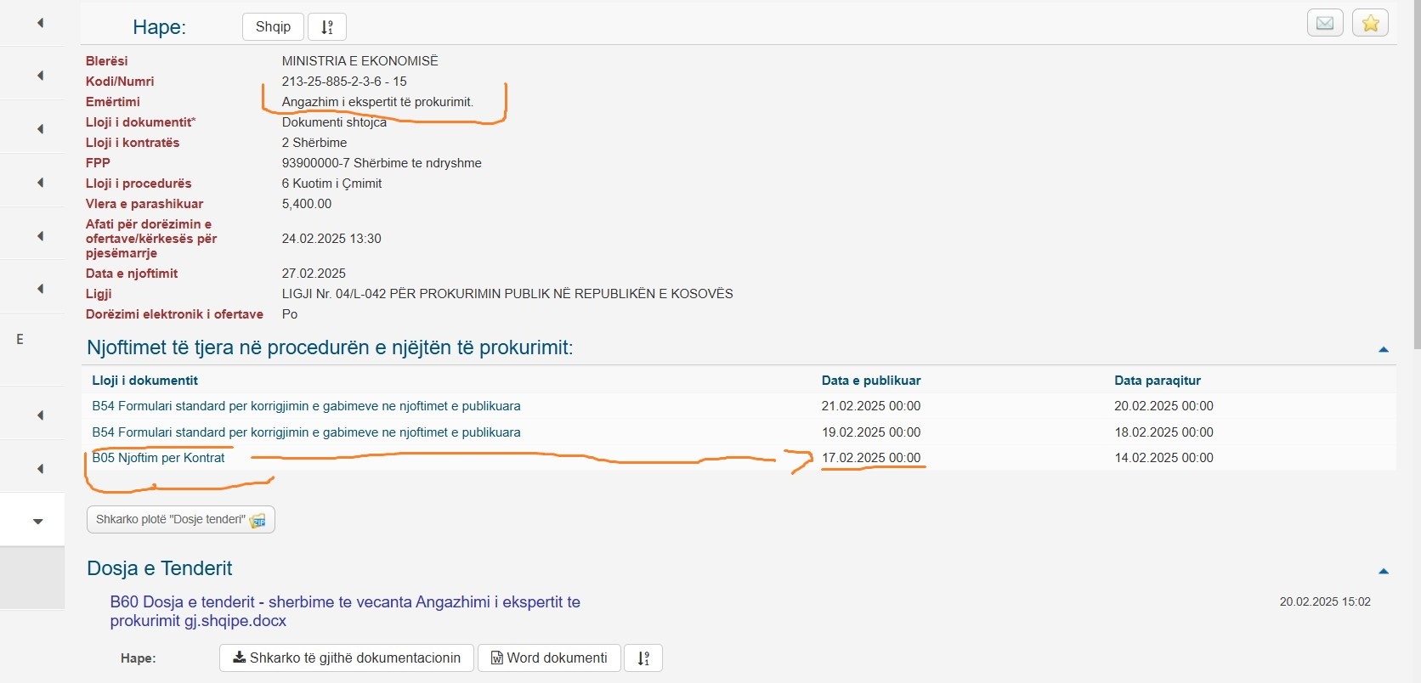Click the vertical scrollbar on right edge
Image resolution: width=1421 pixels, height=683 pixels.
1416,170
